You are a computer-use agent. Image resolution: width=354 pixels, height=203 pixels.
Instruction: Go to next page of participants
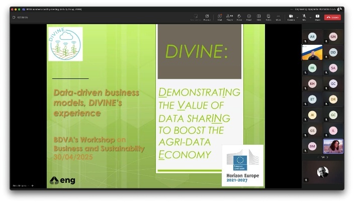(327, 157)
